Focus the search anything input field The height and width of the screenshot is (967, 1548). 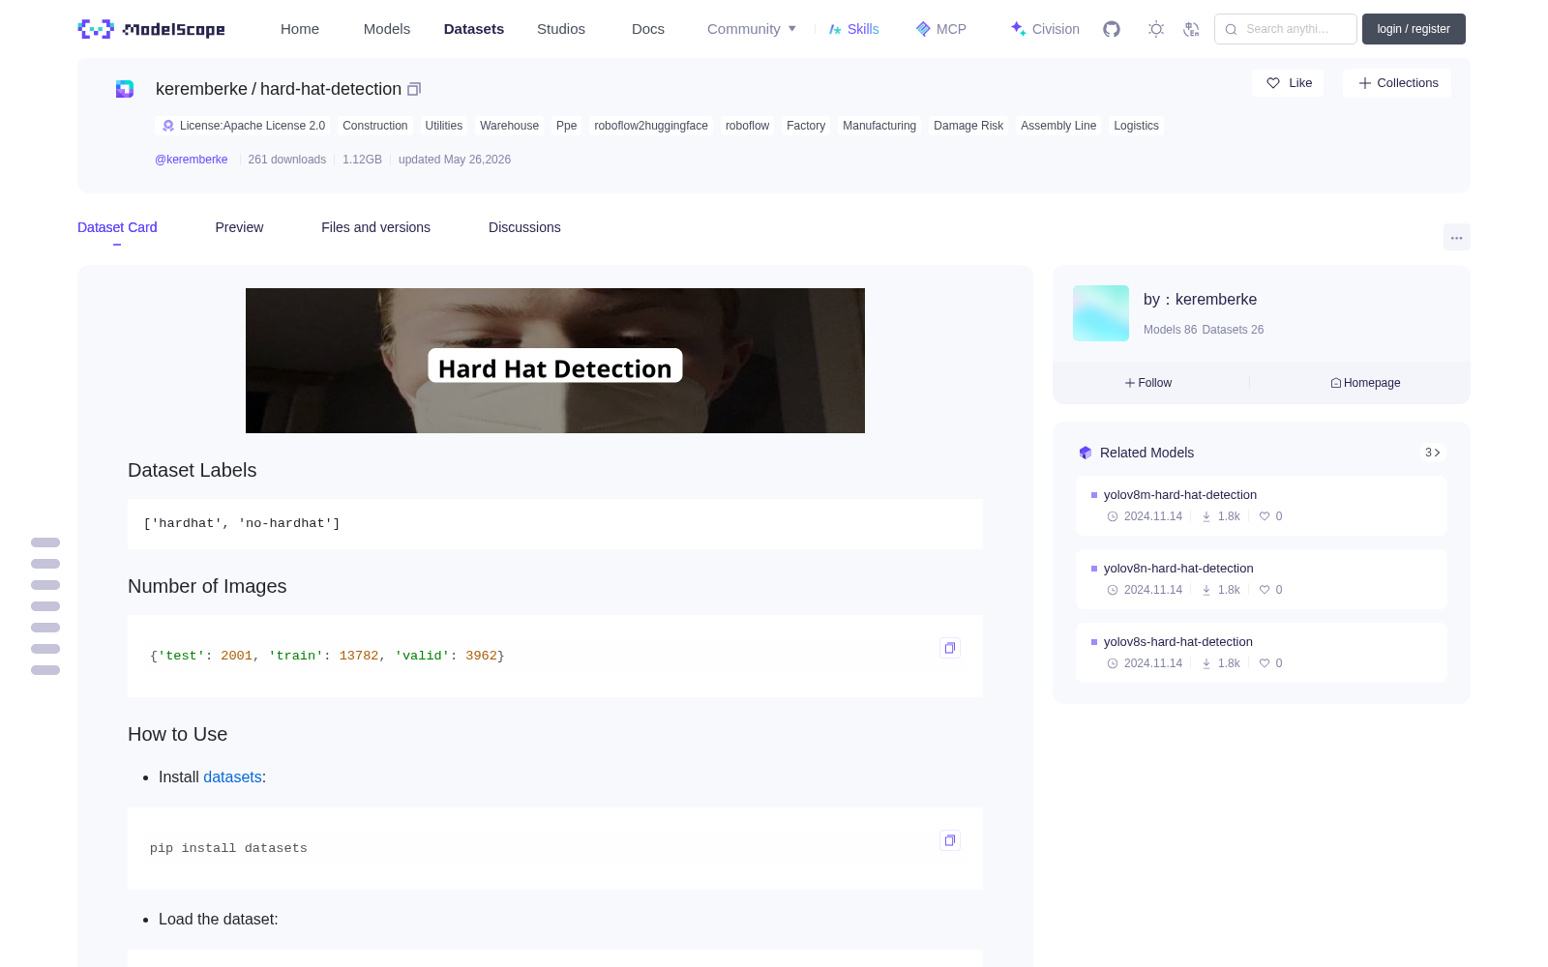[x=1286, y=29]
